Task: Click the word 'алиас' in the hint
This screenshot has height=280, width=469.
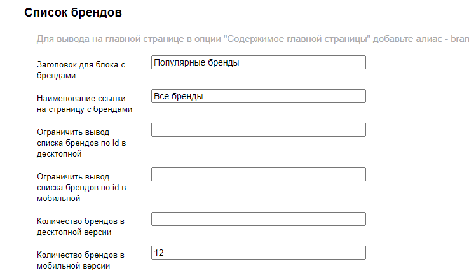Action: (430, 39)
